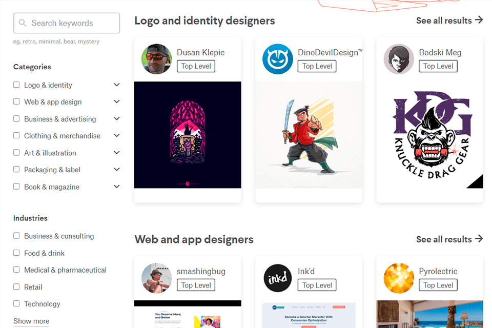The width and height of the screenshot is (492, 328).
Task: Click Top Level badge under DinoDevilDesign
Action: click(317, 66)
